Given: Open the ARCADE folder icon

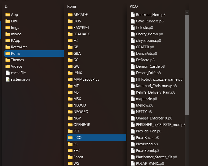Looking at the screenshot, I should [70, 15].
